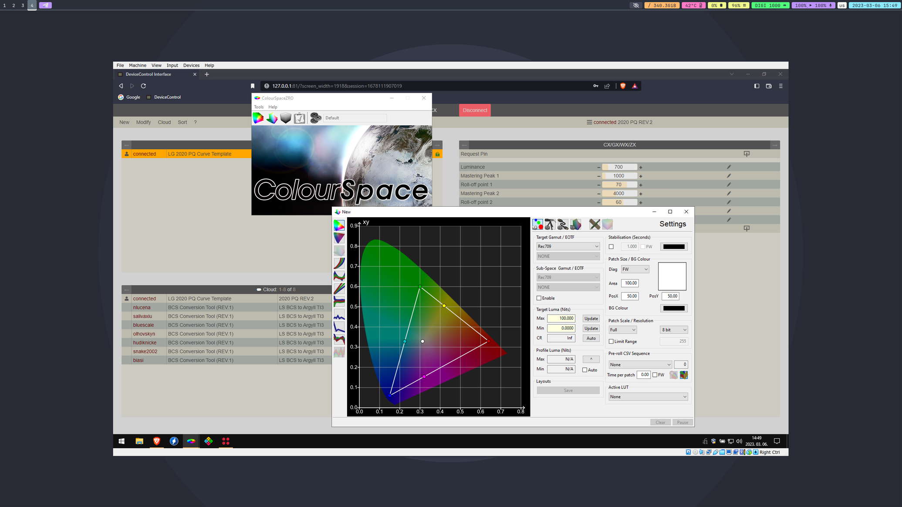Viewport: 902px width, 507px height.
Task: Open probe options tripod icon
Action: (550, 224)
